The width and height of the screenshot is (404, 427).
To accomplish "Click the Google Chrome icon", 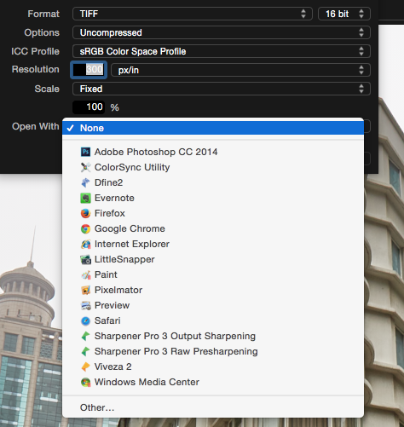I will pos(85,228).
